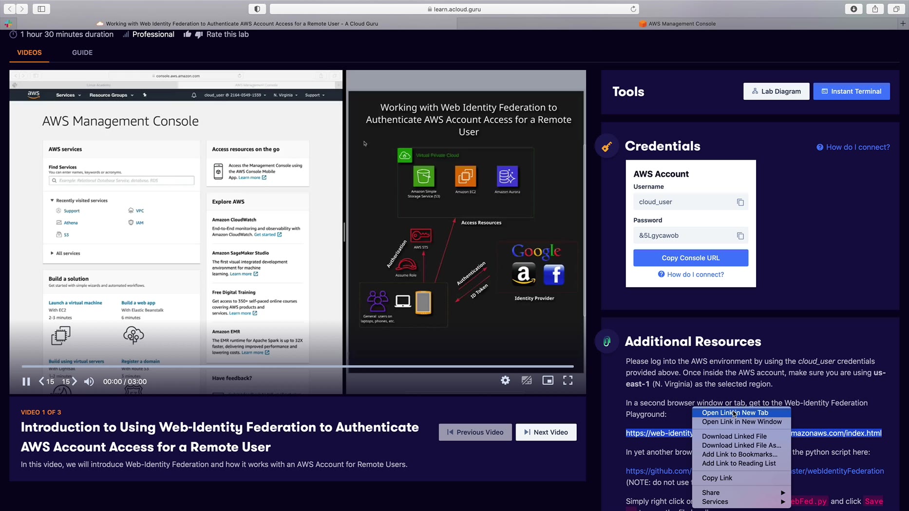Open the video settings gear
The height and width of the screenshot is (511, 909).
[x=506, y=380]
